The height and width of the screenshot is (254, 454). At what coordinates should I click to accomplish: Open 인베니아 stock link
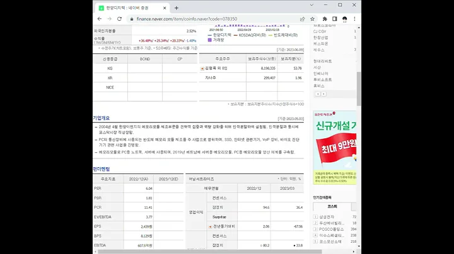pos(320,74)
